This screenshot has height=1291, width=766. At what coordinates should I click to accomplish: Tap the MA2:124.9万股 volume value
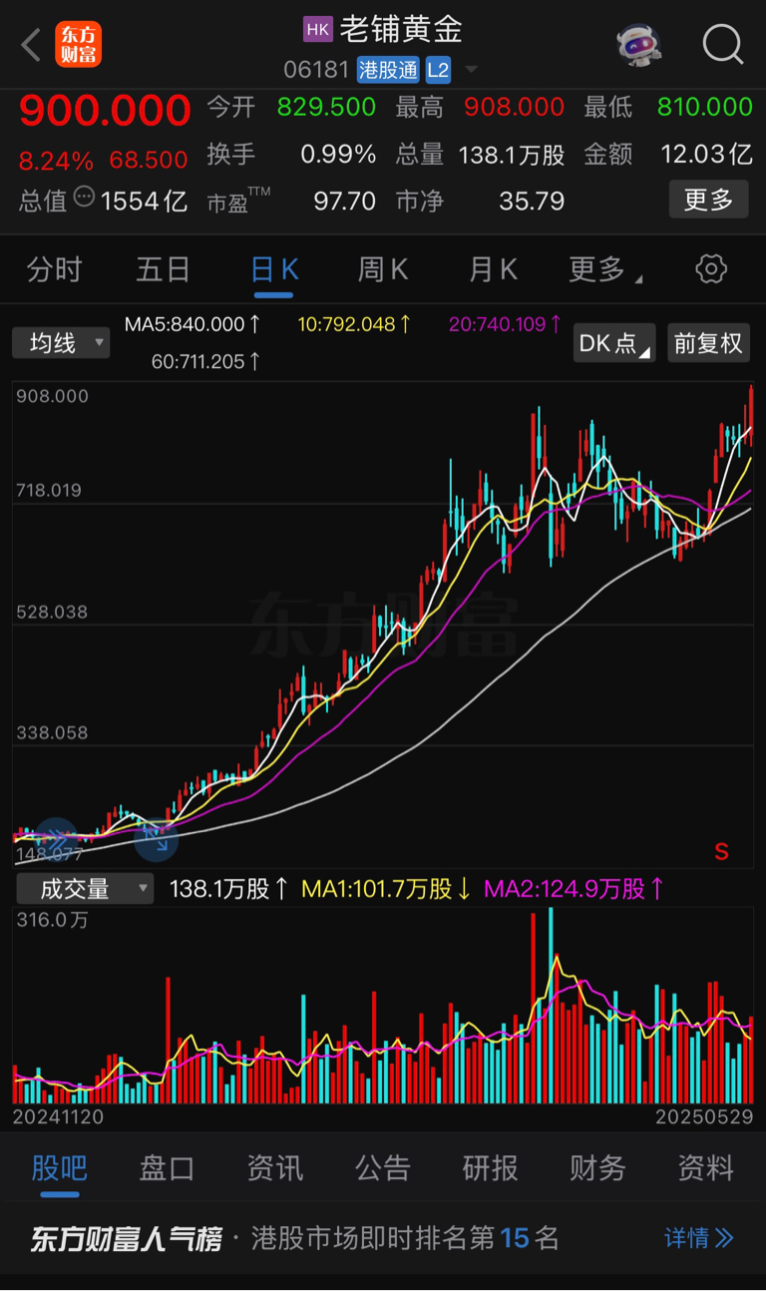tap(575, 889)
